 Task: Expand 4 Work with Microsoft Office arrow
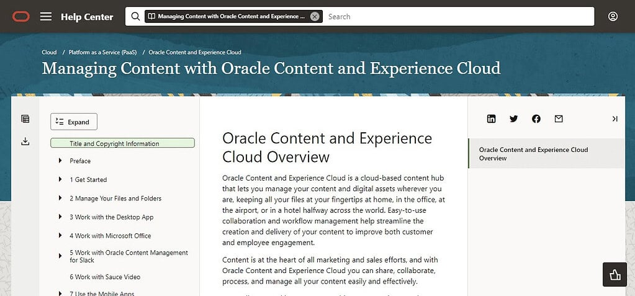[60, 235]
